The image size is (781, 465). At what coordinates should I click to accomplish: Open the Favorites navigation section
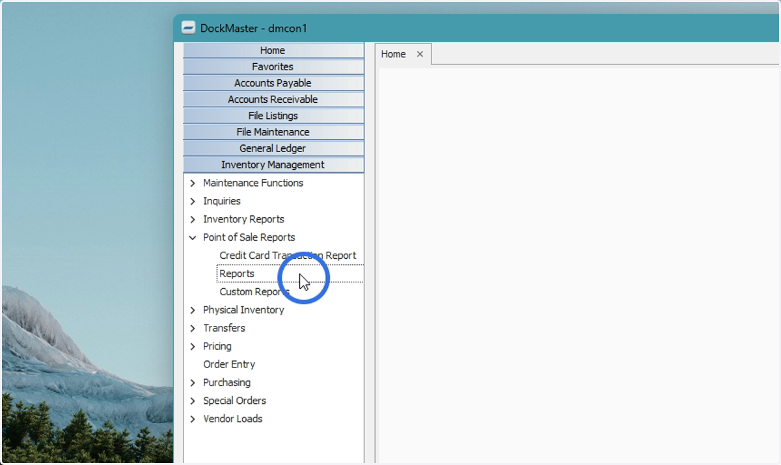pos(273,66)
